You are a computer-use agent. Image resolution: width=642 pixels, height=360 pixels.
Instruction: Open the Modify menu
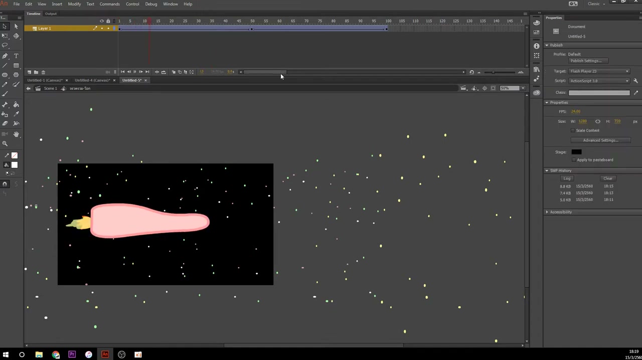point(74,4)
